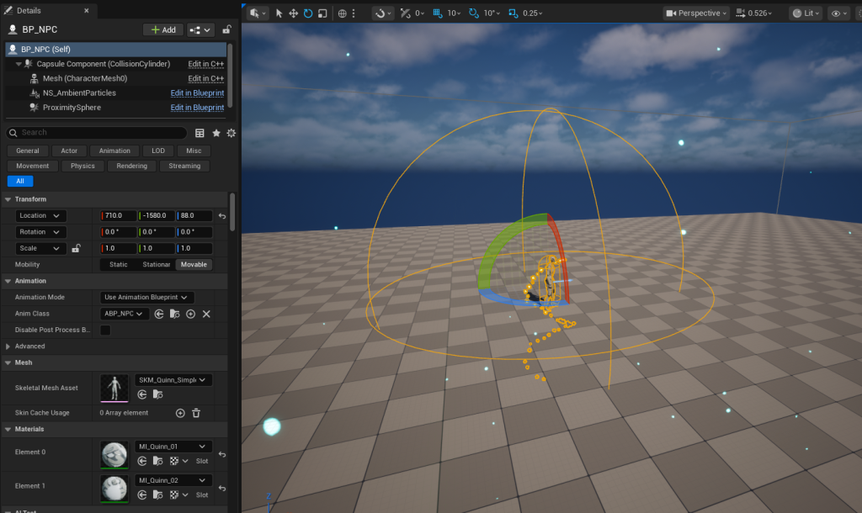Open the Details panel settings gear
The width and height of the screenshot is (862, 513).
pos(231,132)
